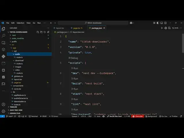Open the Copilot status icon in status bar
This screenshot has height=138, width=184.
pos(103,116)
